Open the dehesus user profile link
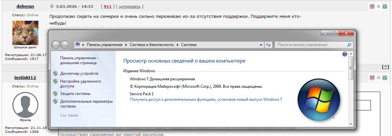 click(25, 6)
